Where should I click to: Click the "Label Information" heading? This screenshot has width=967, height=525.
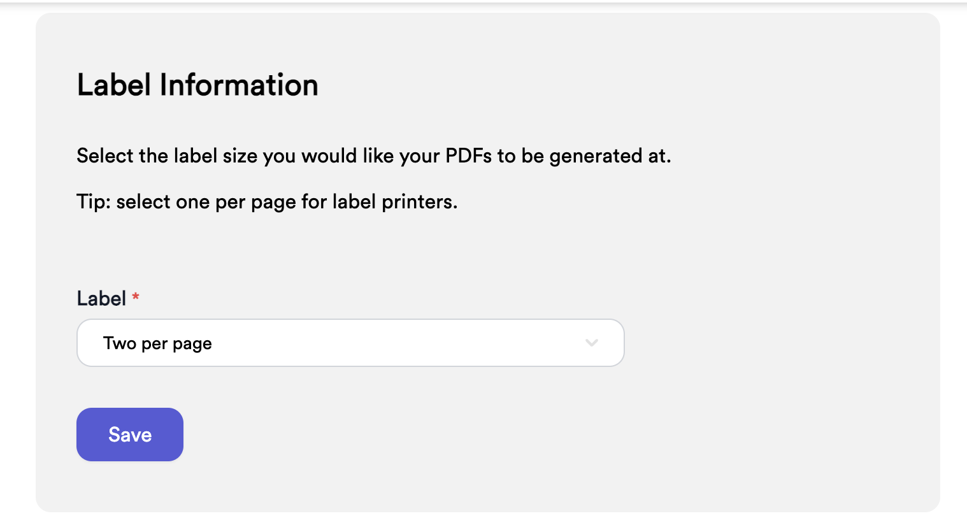click(197, 84)
